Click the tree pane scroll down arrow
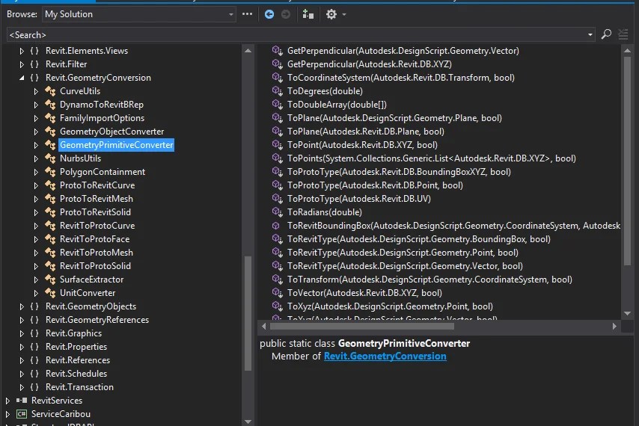 (x=248, y=422)
